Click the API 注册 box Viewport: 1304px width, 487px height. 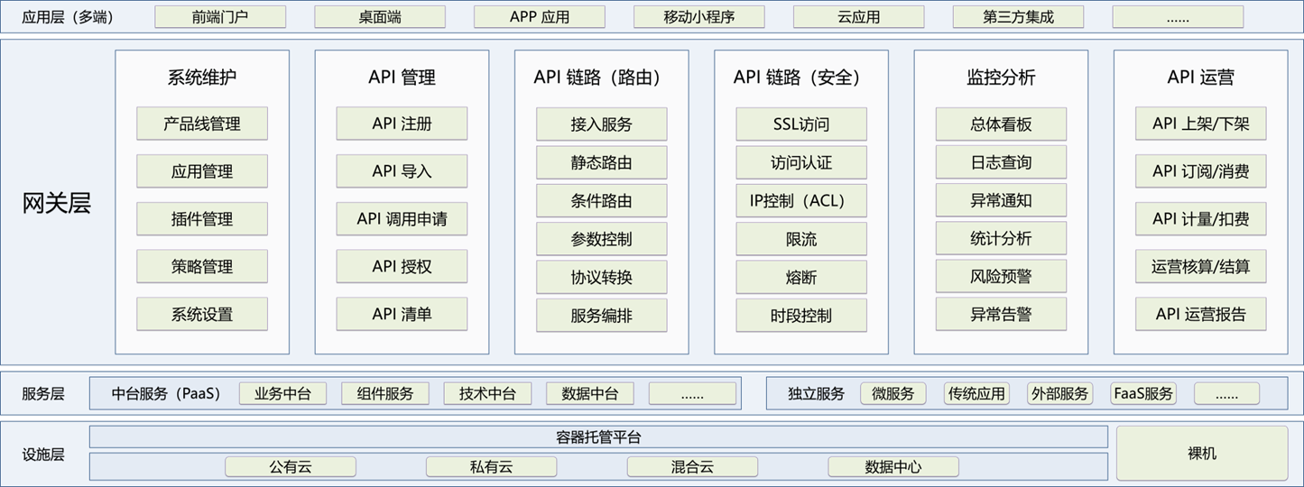point(402,124)
